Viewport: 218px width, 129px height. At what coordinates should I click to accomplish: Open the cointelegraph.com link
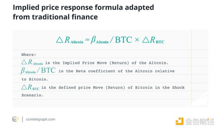tap(40, 119)
